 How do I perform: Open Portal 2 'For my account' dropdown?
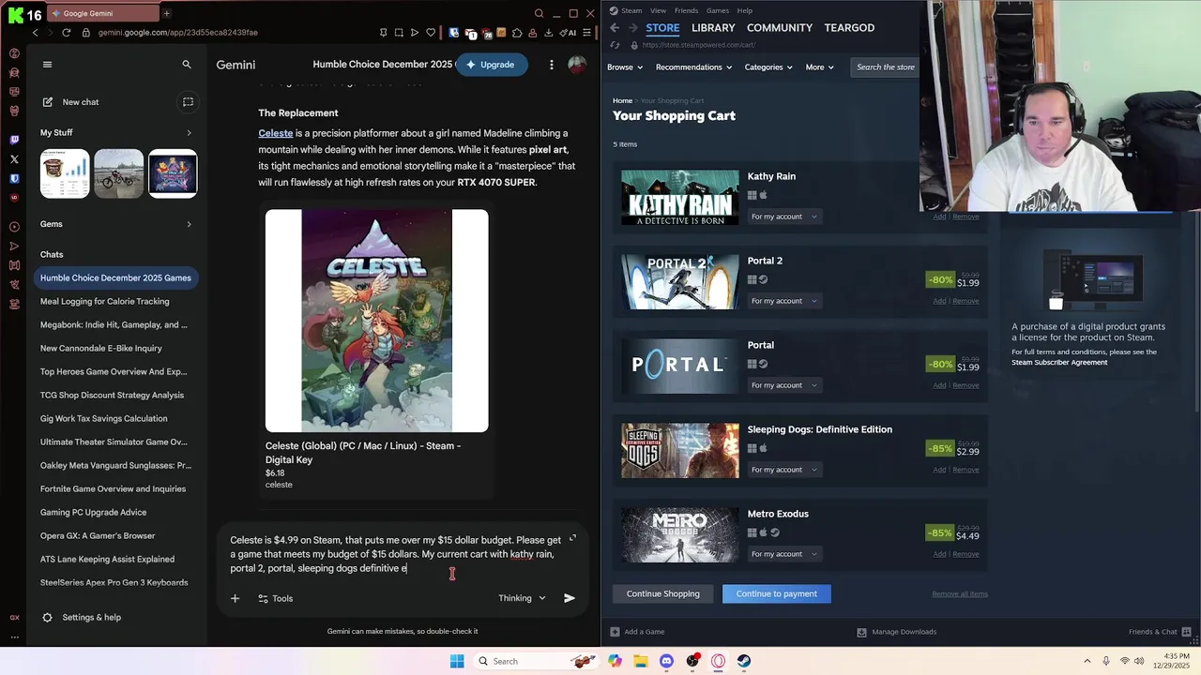[x=784, y=301]
